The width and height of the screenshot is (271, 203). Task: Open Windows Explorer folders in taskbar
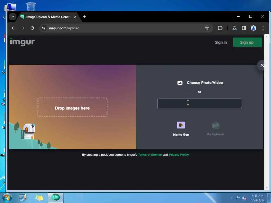coord(39,198)
